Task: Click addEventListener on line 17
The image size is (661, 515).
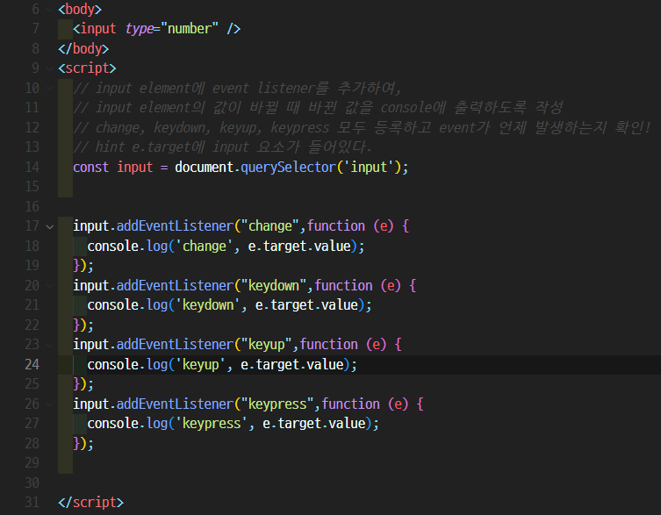Action: pyautogui.click(x=175, y=226)
